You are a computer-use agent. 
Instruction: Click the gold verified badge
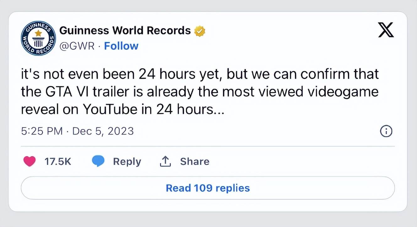tap(200, 31)
